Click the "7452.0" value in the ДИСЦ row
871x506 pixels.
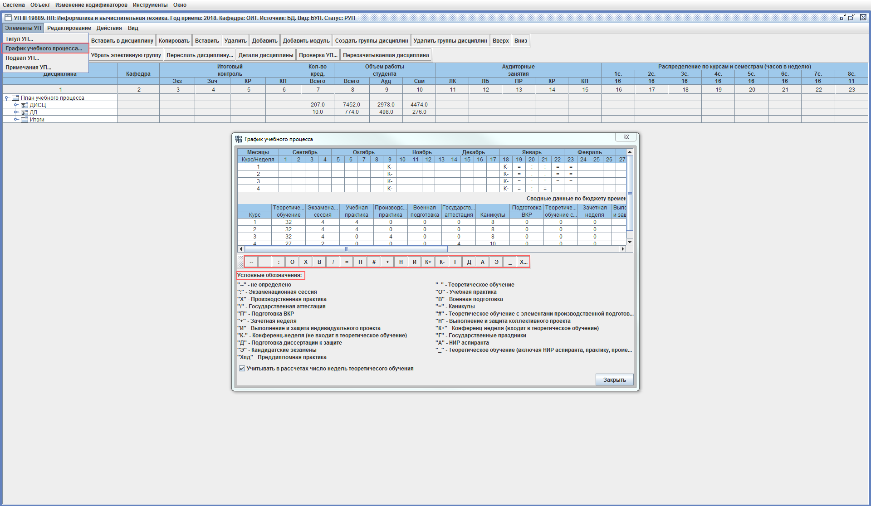click(x=352, y=105)
